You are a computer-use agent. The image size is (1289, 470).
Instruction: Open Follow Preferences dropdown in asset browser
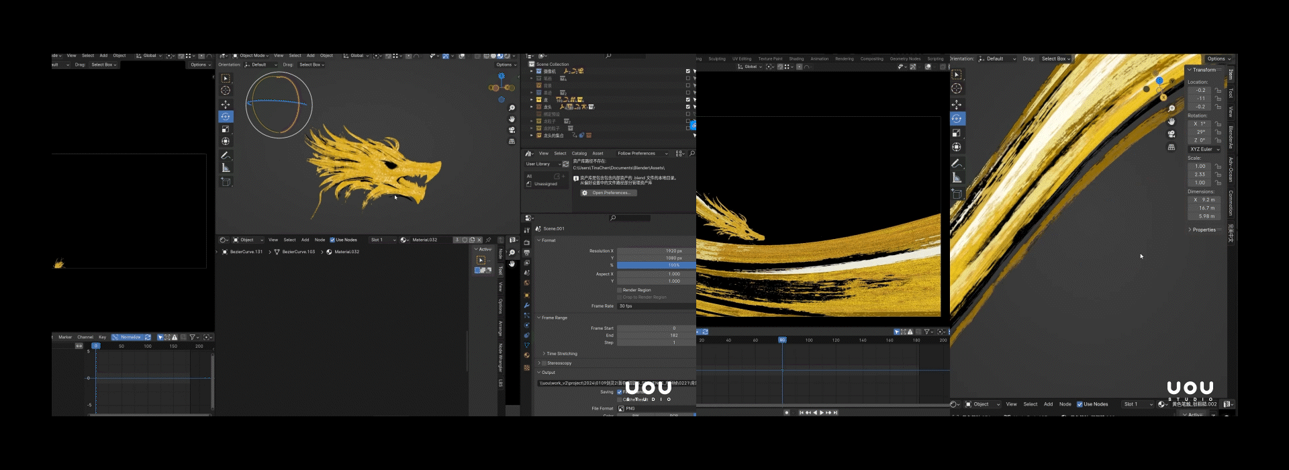pos(642,153)
